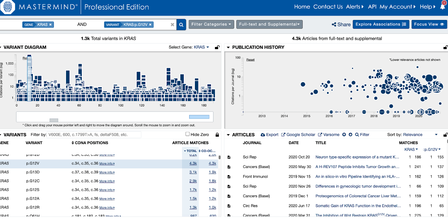Remove the KRAS:p.G12V variant tag
Image resolution: width=448 pixels, height=221 pixels.
[x=150, y=25]
